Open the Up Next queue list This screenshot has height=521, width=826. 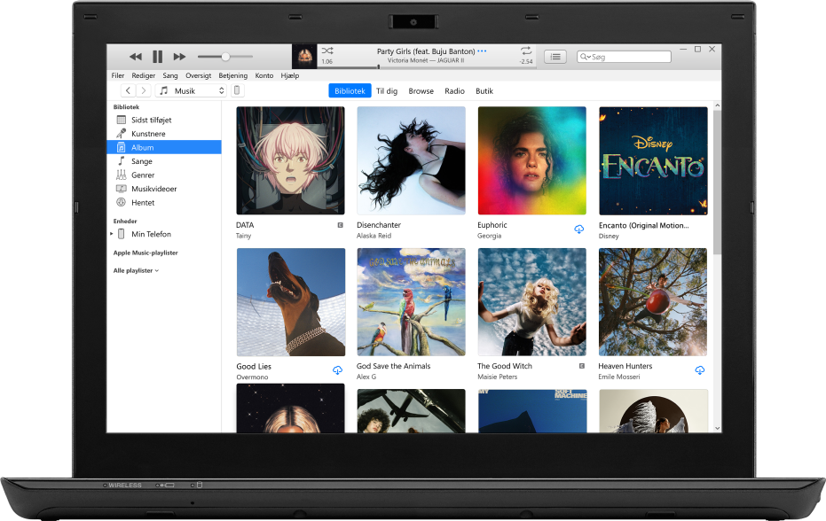pos(555,56)
